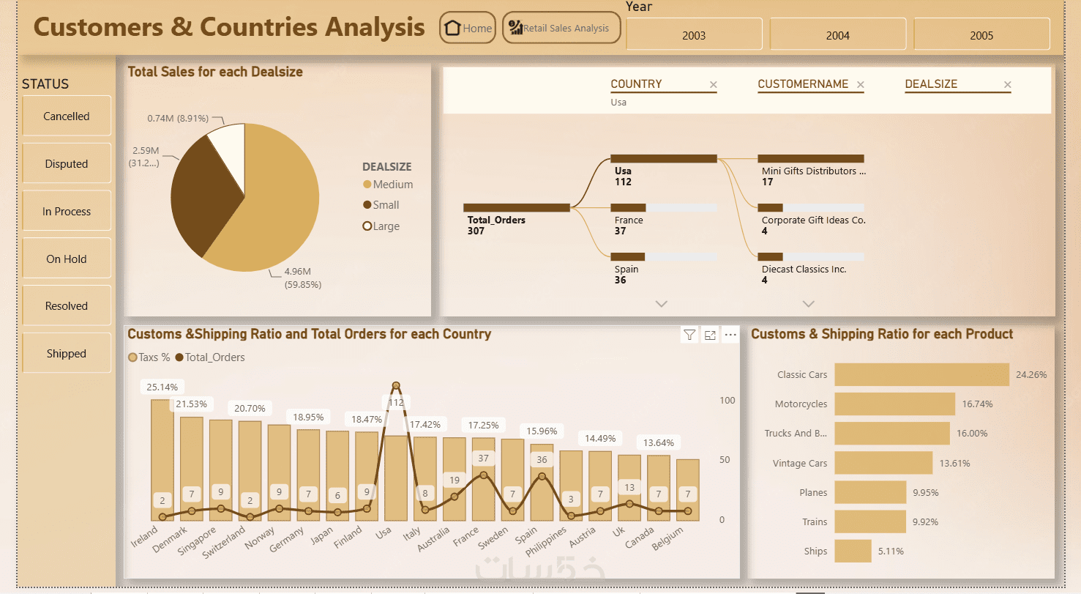Filter status by Cancelled
Screen dimensions: 1081x594
(x=67, y=116)
